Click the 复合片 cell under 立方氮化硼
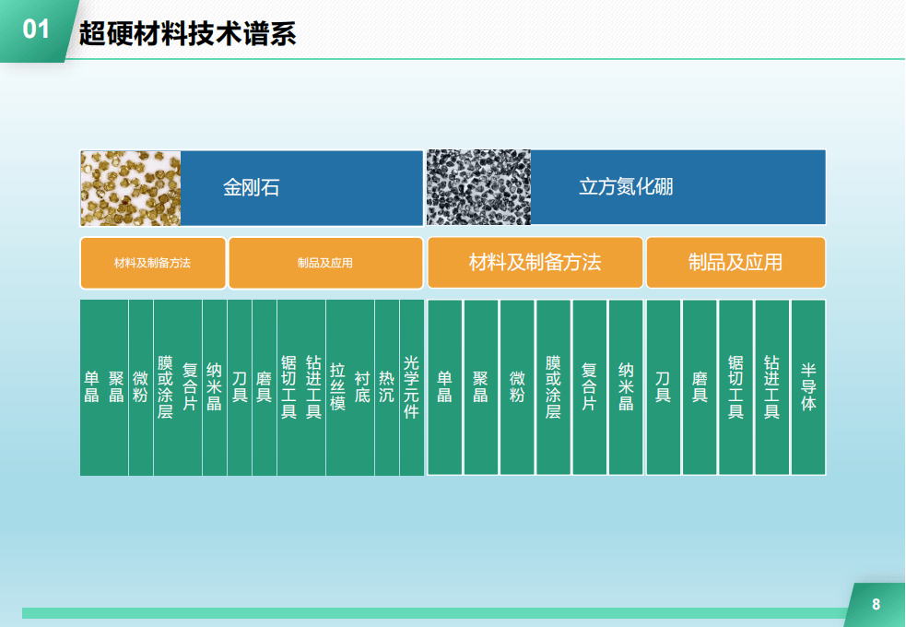 pos(590,387)
